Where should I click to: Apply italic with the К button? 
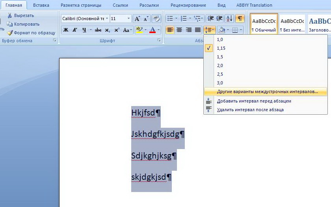(x=74, y=30)
